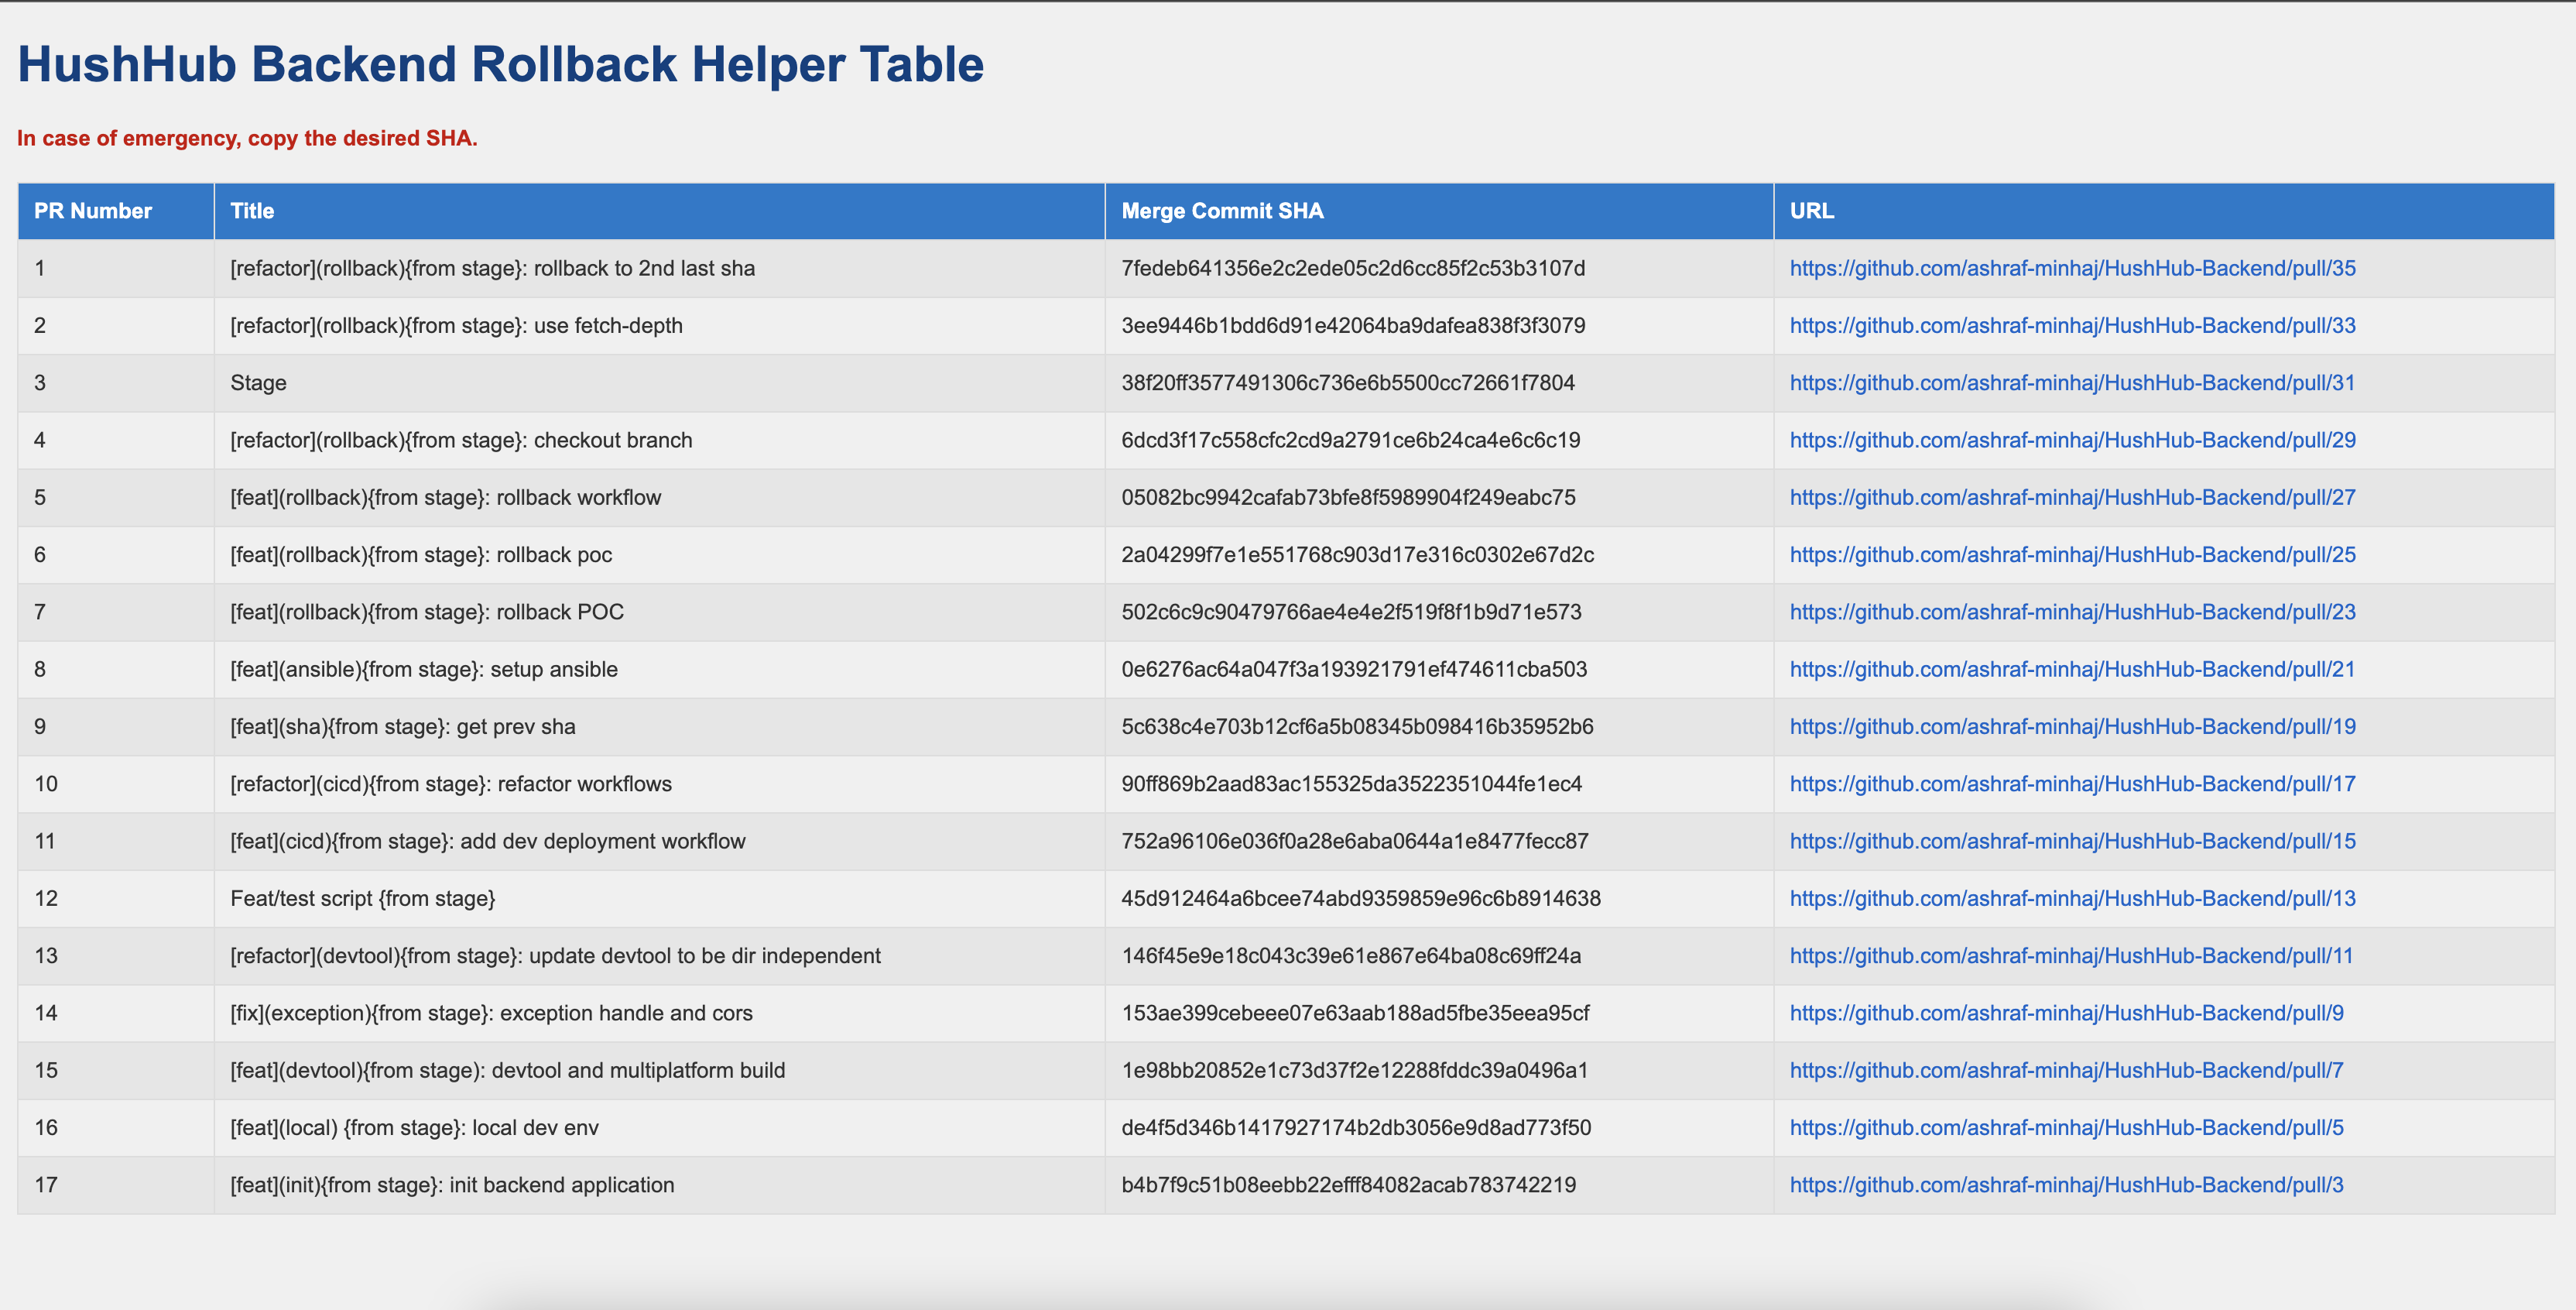Open the pull/21 GitHub link
The height and width of the screenshot is (1310, 2576).
click(2072, 669)
